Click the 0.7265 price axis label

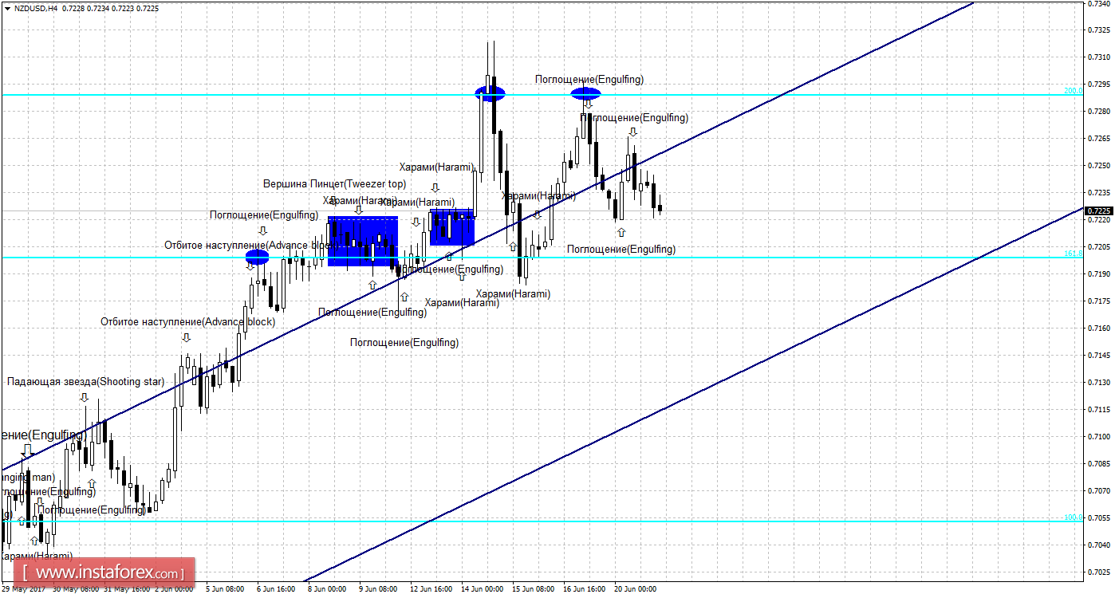1098,139
